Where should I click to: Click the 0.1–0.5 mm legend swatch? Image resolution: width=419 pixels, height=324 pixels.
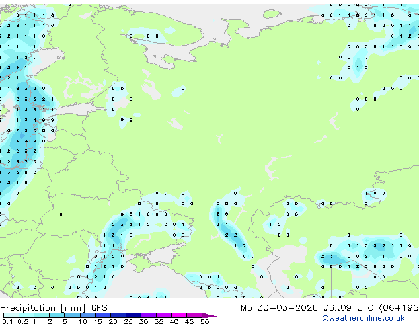11,315
